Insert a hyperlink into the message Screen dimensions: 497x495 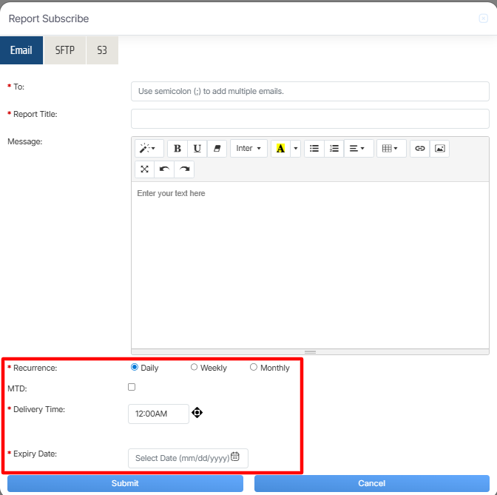coord(420,149)
